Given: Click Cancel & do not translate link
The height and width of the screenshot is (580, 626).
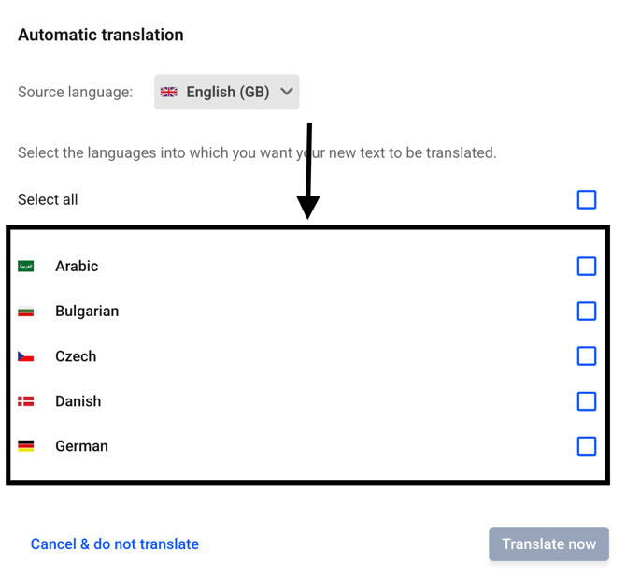Looking at the screenshot, I should pyautogui.click(x=115, y=544).
